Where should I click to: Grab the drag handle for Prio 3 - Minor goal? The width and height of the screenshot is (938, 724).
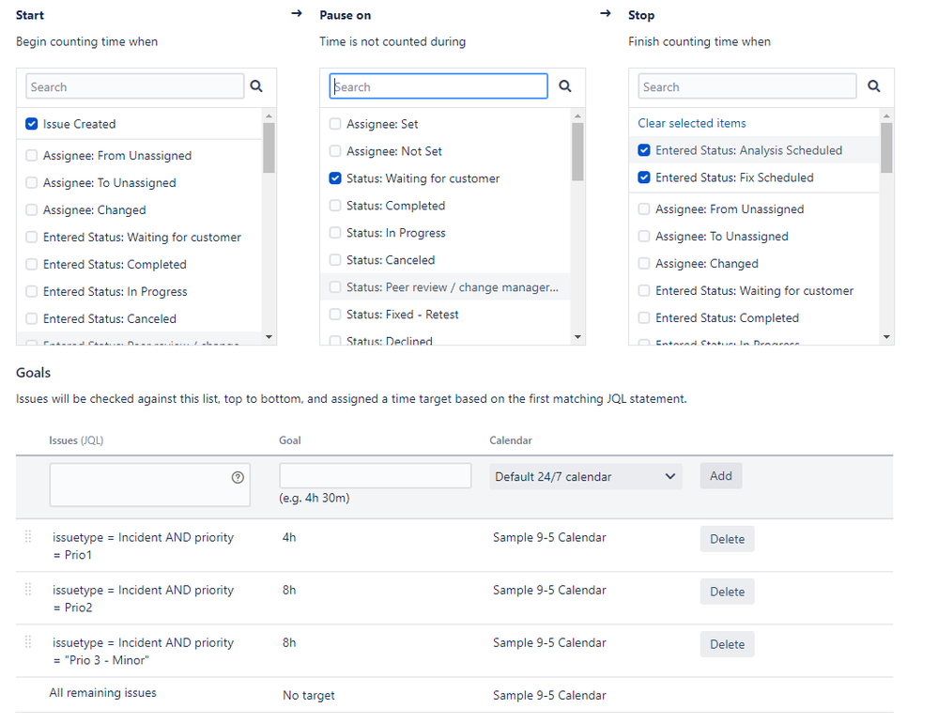[x=28, y=642]
